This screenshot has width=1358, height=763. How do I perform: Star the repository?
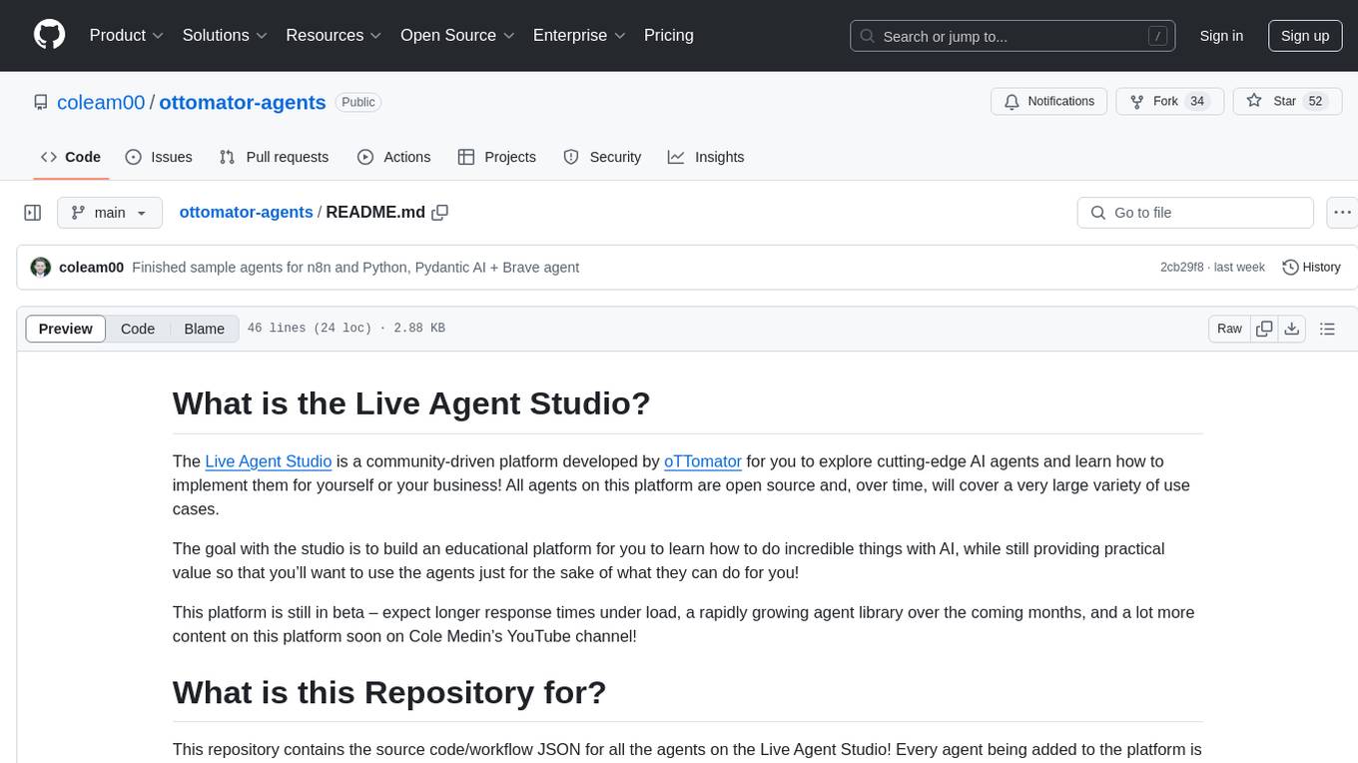[1287, 102]
